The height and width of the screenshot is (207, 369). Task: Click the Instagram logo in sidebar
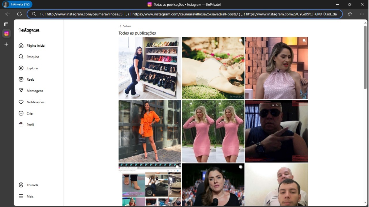point(29,31)
